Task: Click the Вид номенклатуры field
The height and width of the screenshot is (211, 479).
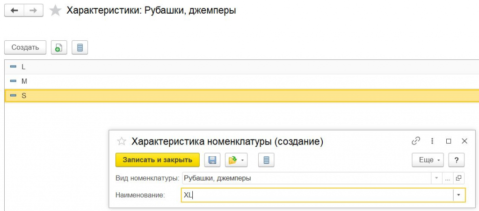Action: [306, 178]
